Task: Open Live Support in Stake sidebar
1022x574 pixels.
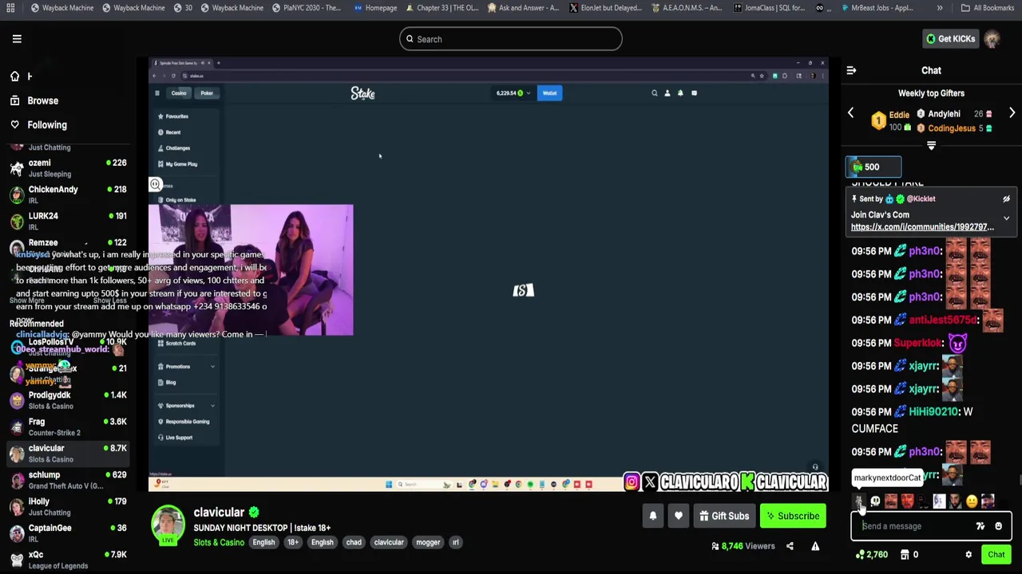Action: pyautogui.click(x=176, y=438)
